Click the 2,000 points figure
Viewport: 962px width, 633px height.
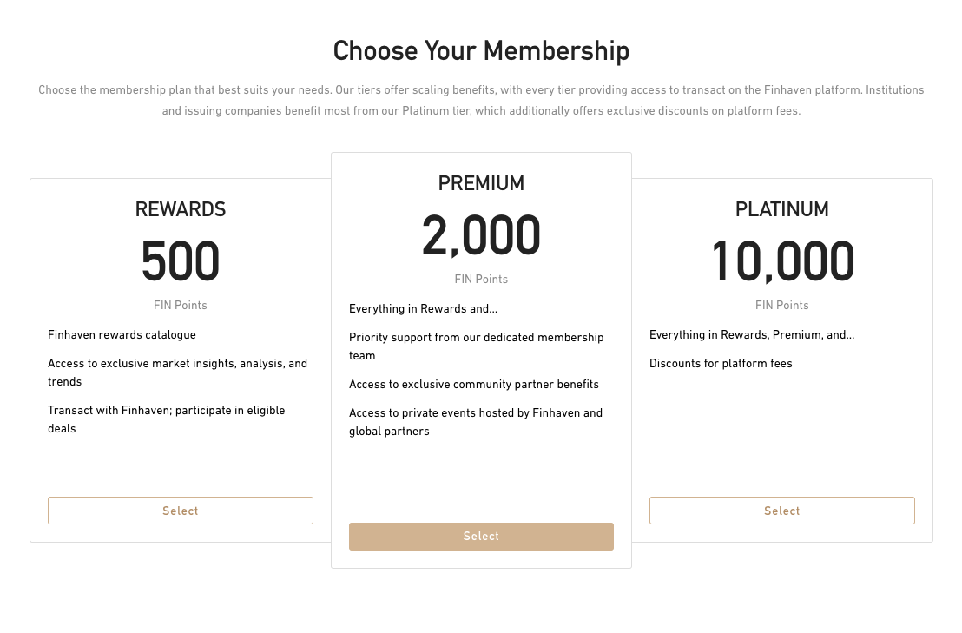(481, 235)
